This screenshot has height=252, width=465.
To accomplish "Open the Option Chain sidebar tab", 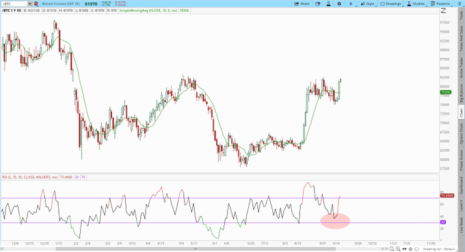I will (x=461, y=133).
